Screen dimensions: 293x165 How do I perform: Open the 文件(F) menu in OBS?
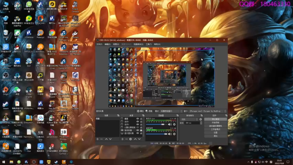point(99,44)
